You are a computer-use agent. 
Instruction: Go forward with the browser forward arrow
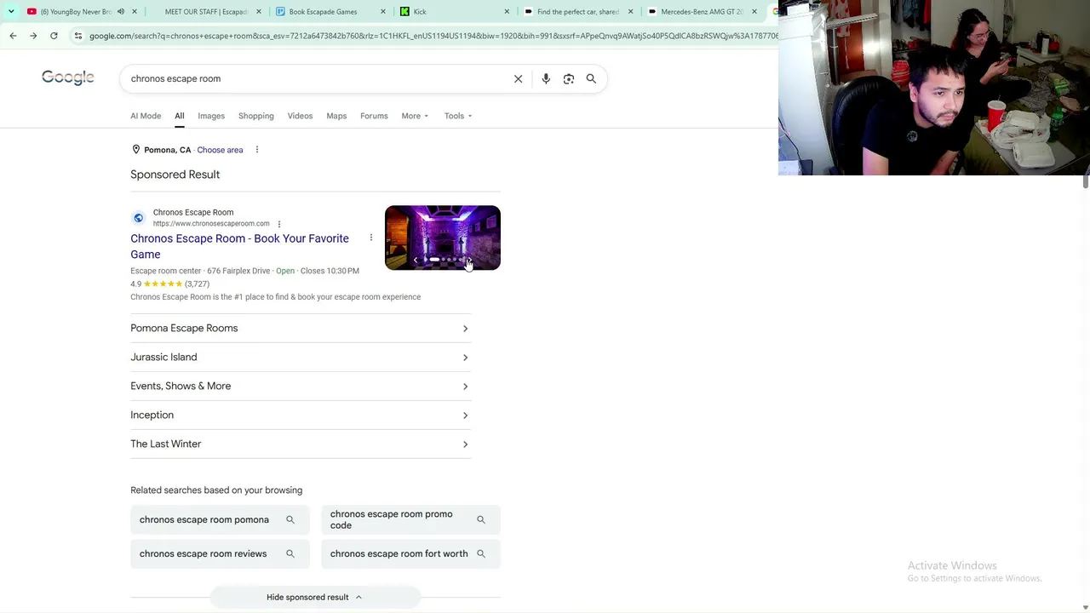[33, 36]
